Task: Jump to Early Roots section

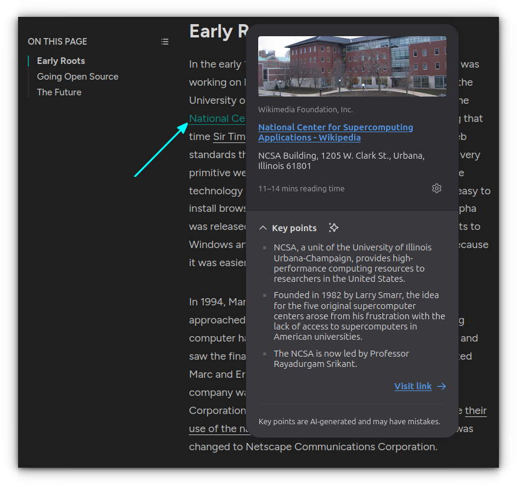Action: click(x=61, y=61)
